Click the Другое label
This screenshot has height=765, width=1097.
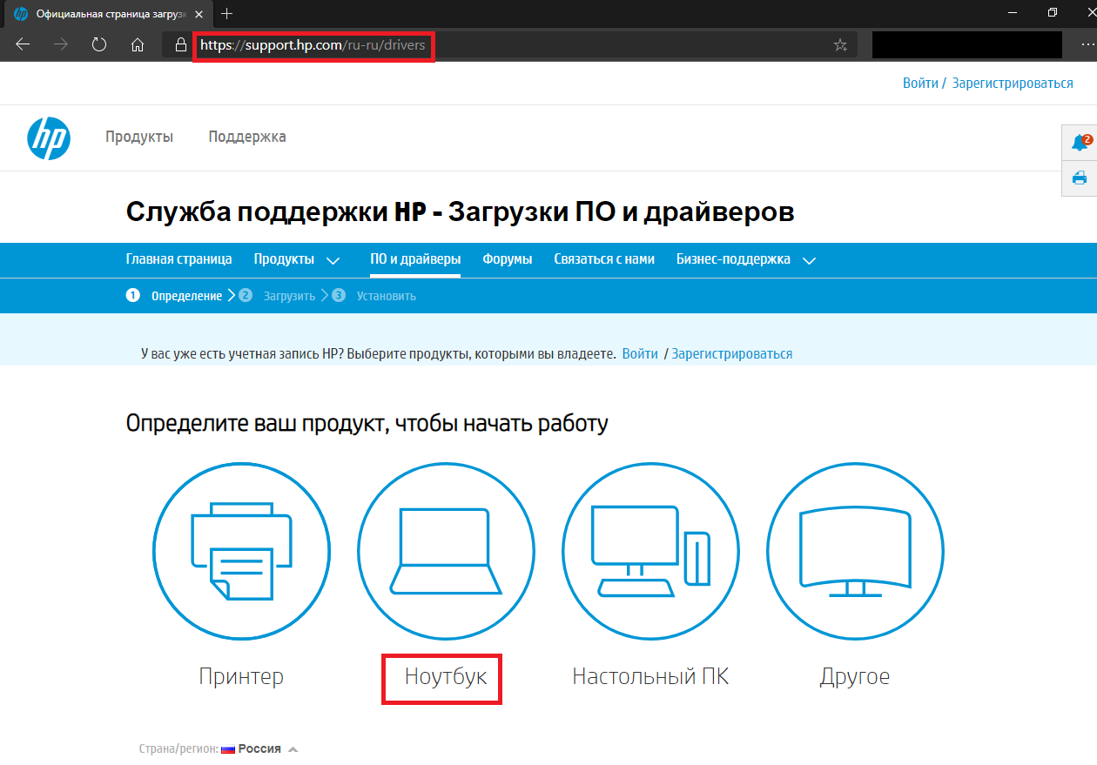[x=855, y=676]
